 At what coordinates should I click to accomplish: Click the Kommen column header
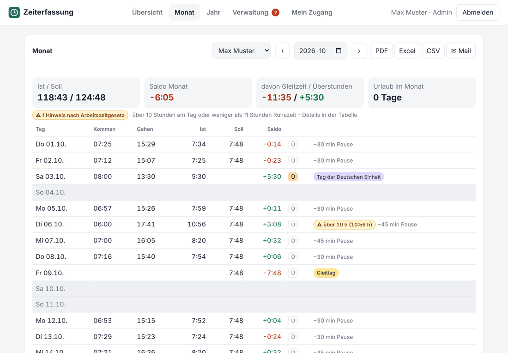click(104, 129)
